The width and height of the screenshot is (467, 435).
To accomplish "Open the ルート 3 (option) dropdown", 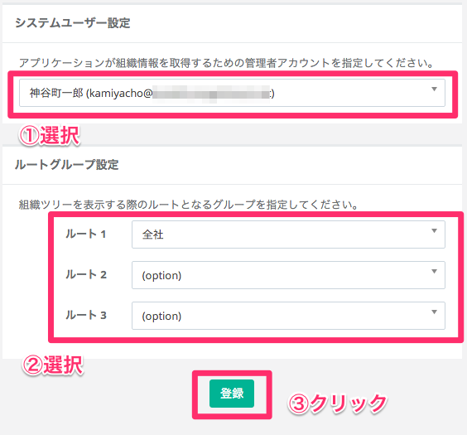I will pos(288,316).
